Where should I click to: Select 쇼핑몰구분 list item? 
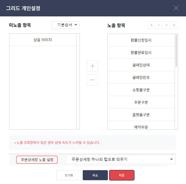[141, 90]
